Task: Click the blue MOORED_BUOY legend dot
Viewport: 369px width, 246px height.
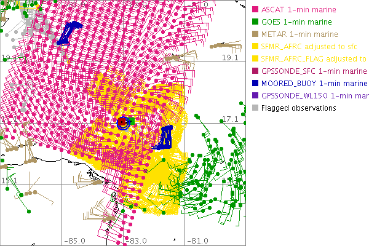Action: click(255, 83)
